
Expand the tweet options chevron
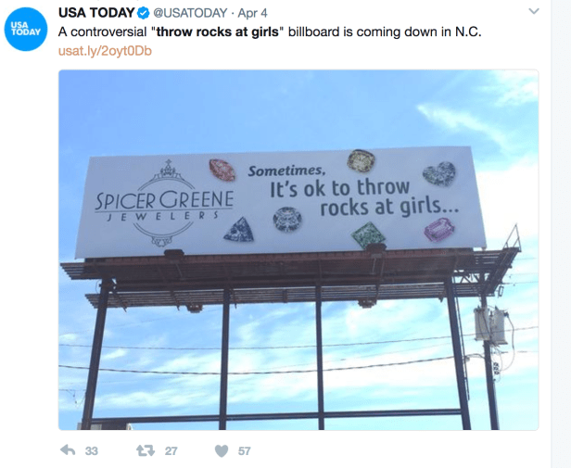click(534, 11)
